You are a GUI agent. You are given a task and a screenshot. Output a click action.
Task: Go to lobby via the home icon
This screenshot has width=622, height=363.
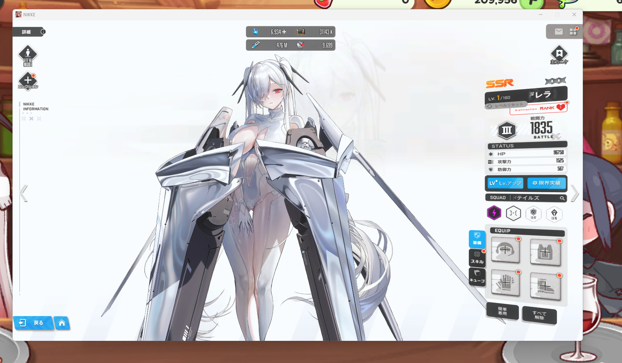pos(62,323)
